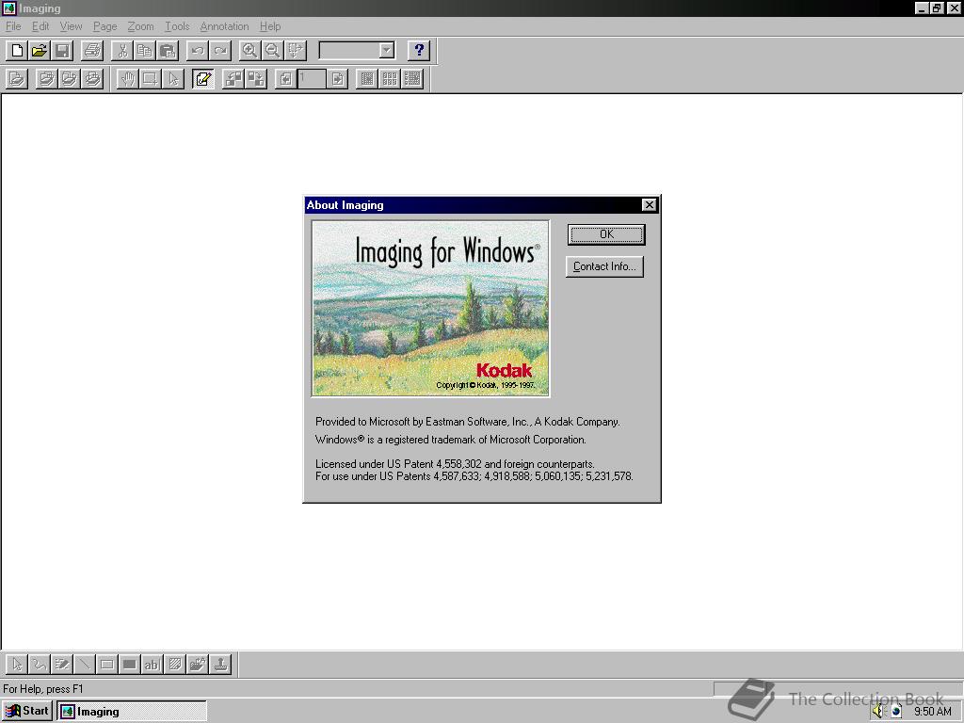The height and width of the screenshot is (723, 964).
Task: Open the View menu
Action: pyautogui.click(x=71, y=26)
